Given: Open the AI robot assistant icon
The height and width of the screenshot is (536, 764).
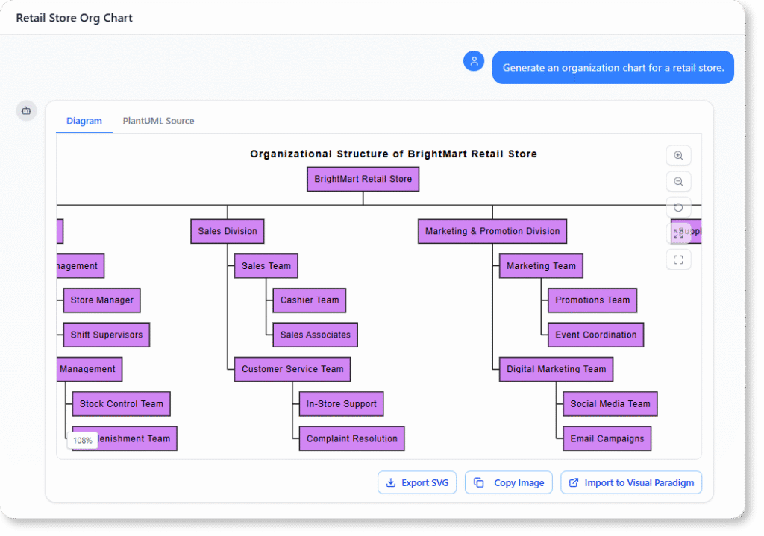Looking at the screenshot, I should [x=25, y=110].
